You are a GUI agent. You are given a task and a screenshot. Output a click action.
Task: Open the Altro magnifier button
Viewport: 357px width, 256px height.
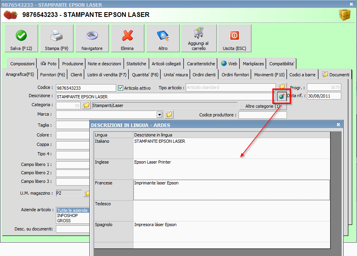(163, 39)
